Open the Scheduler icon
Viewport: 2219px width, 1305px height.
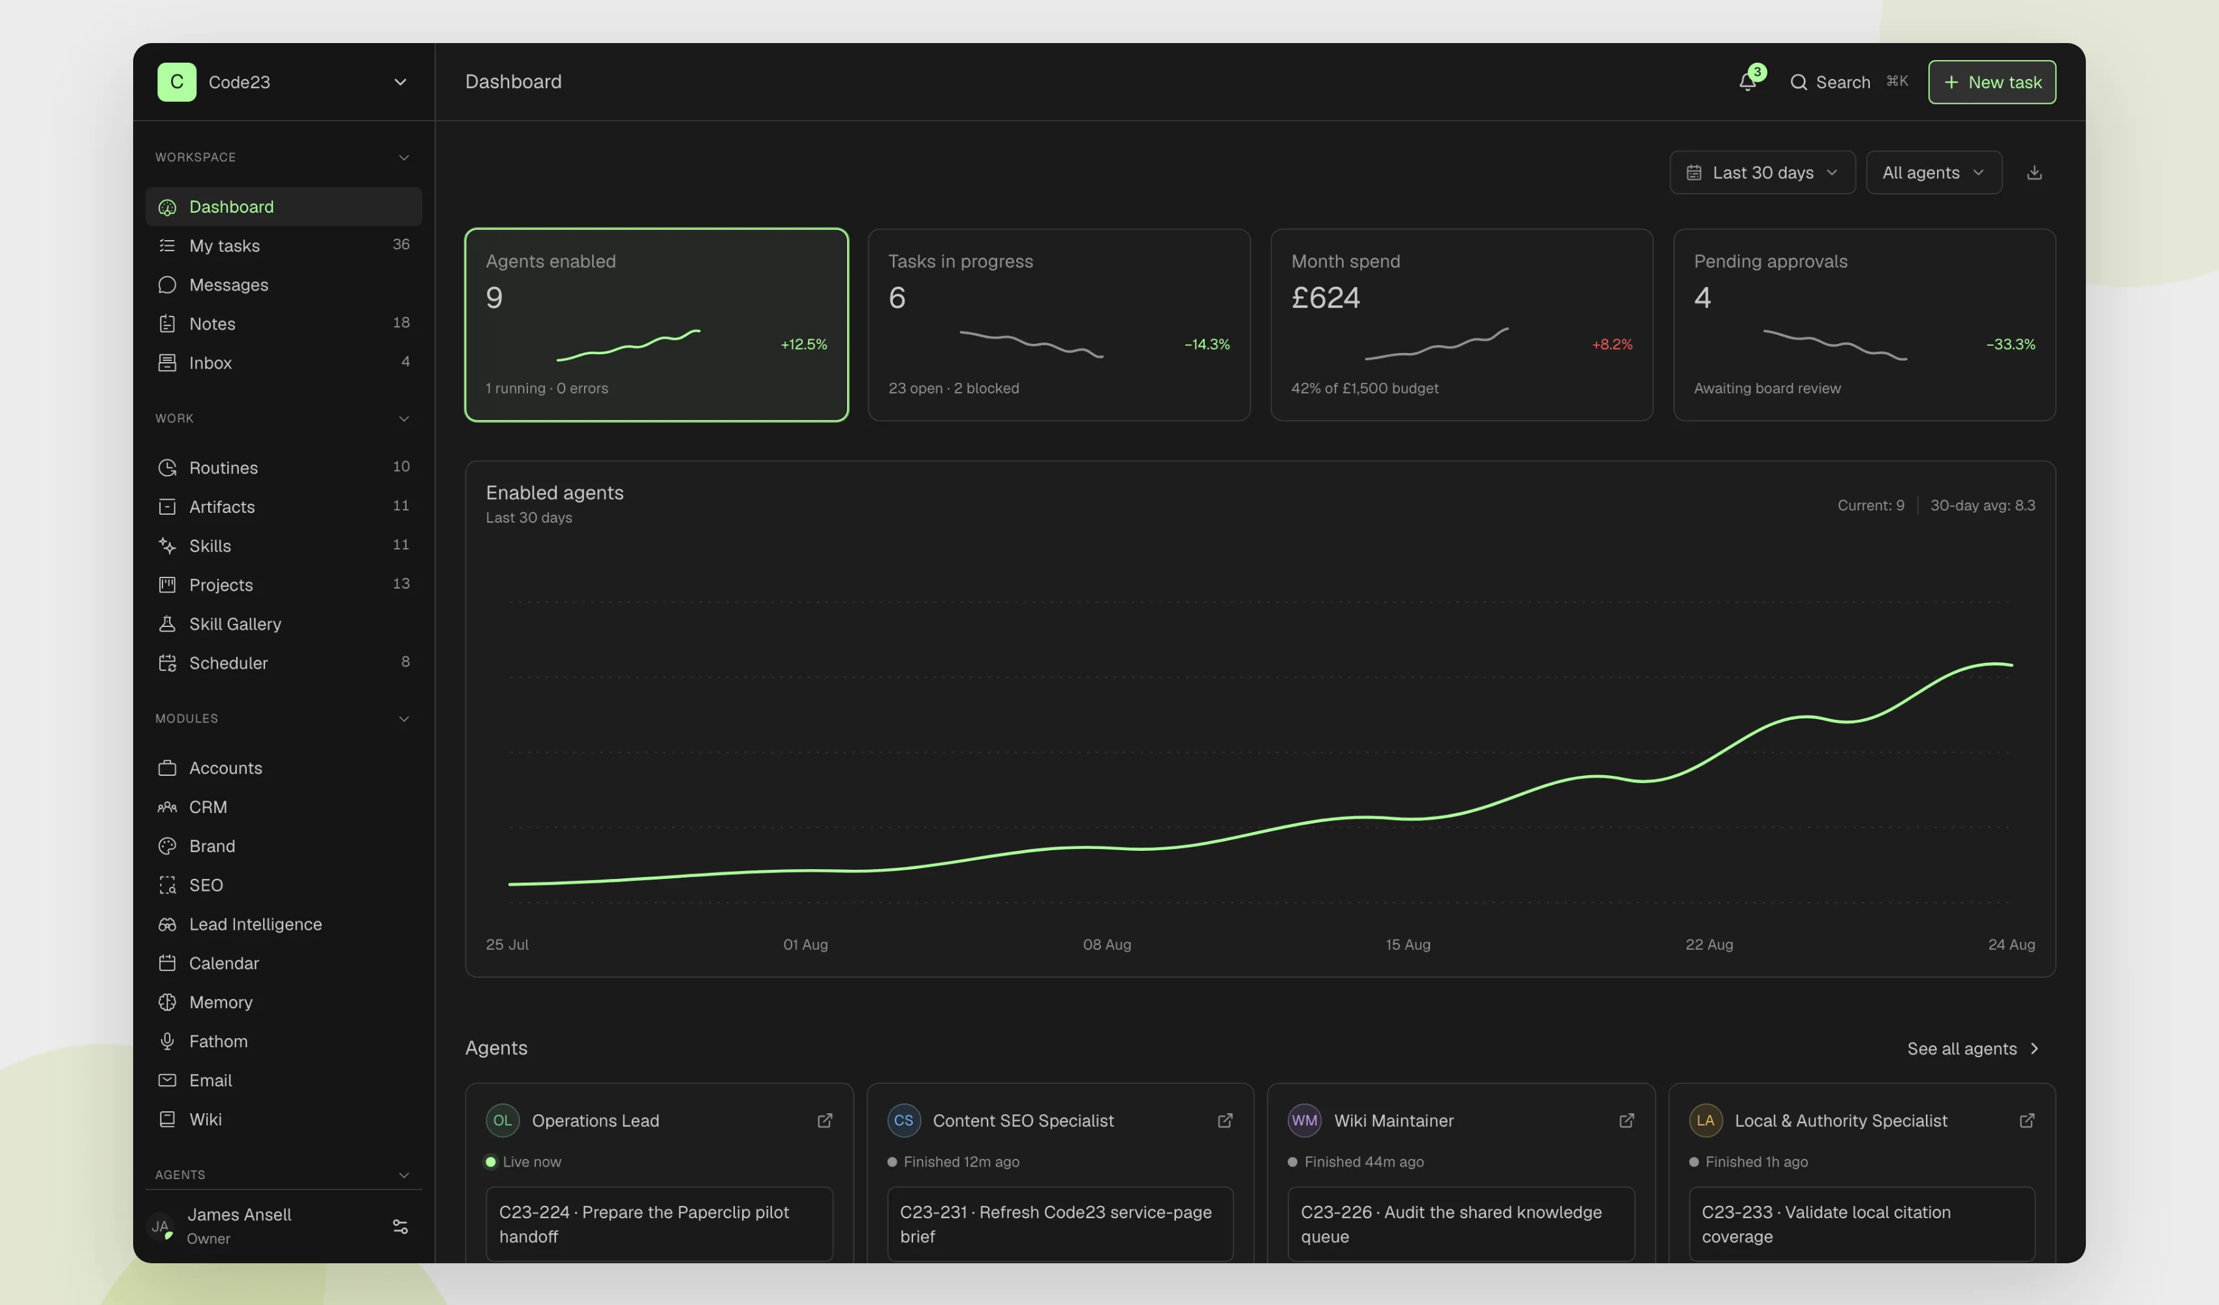(x=167, y=663)
